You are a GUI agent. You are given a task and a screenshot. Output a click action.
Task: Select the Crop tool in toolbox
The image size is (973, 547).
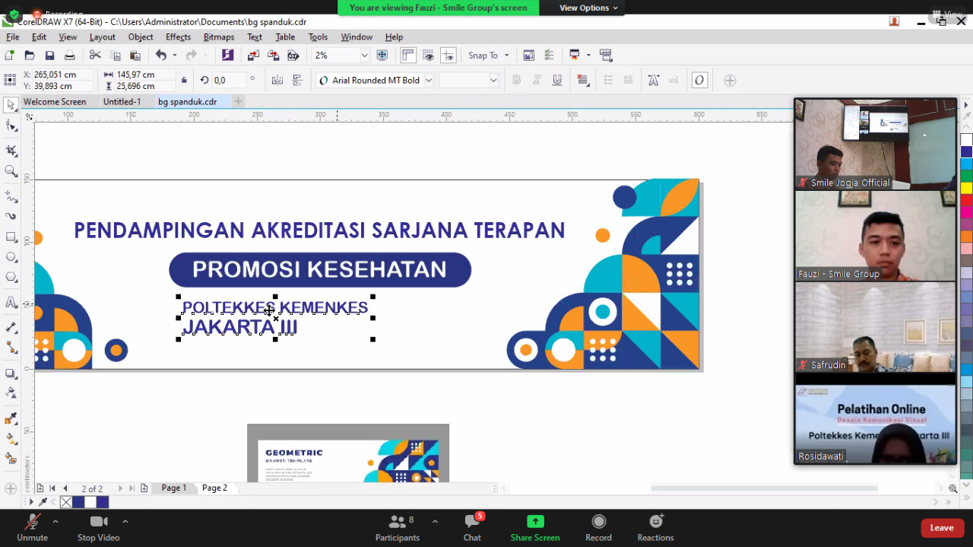[x=11, y=151]
